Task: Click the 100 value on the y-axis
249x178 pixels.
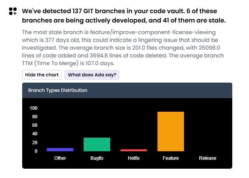Action: tap(33, 108)
